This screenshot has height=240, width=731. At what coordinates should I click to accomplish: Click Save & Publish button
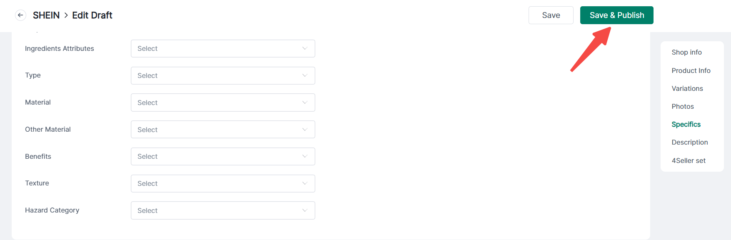pyautogui.click(x=616, y=15)
